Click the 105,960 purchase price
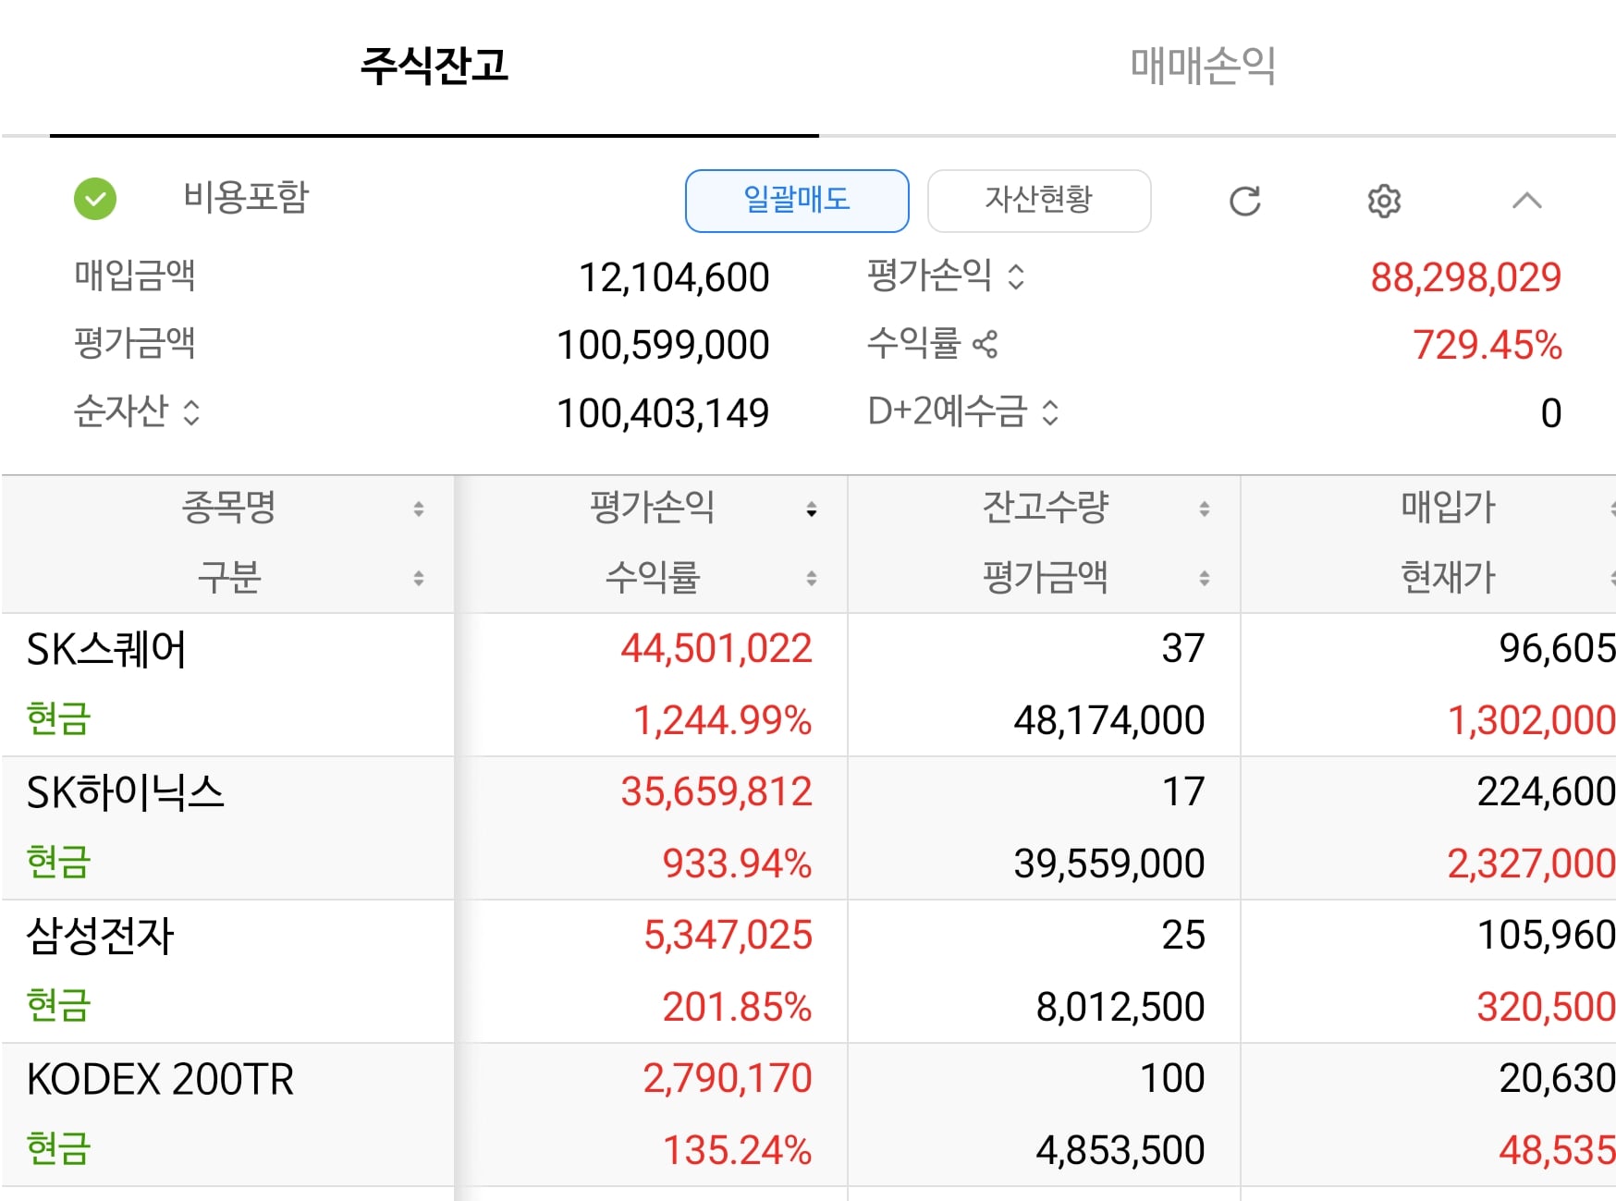The height and width of the screenshot is (1201, 1616). 1546,935
